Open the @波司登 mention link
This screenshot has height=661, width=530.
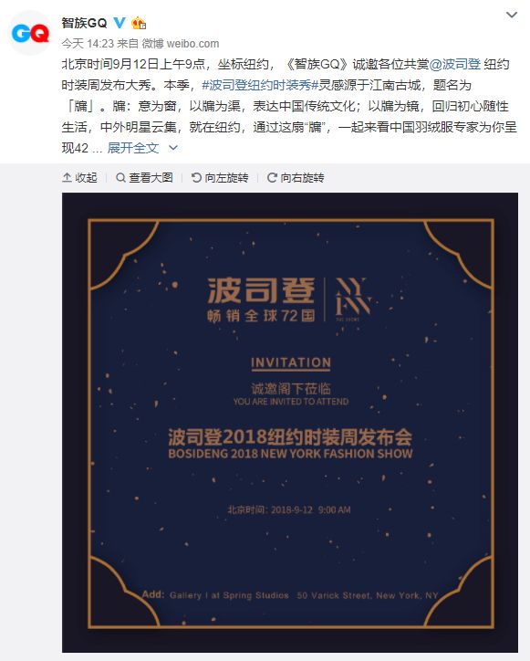pos(455,64)
